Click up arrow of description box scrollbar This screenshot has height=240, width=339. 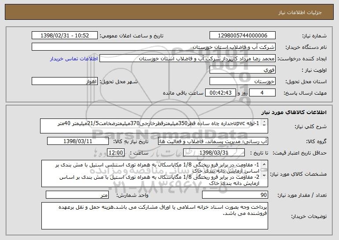point(265,122)
